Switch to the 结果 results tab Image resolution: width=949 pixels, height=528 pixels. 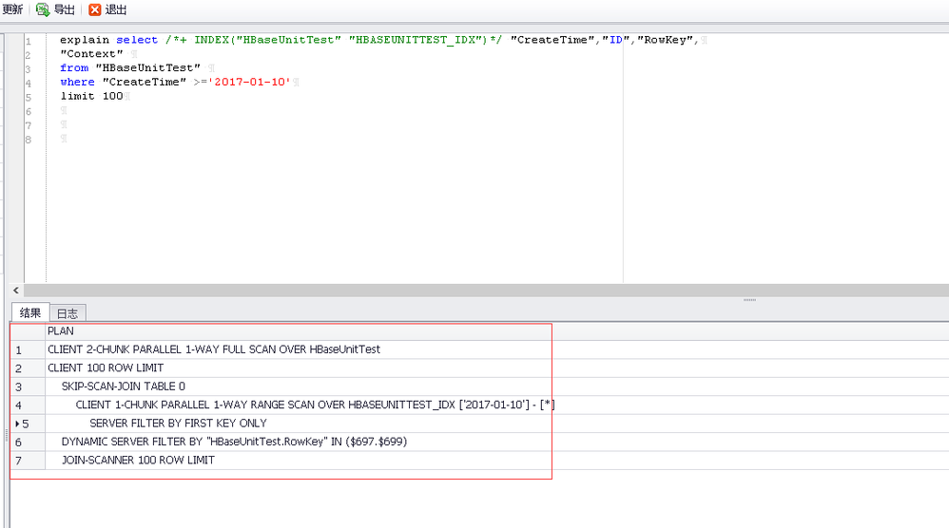(x=30, y=312)
